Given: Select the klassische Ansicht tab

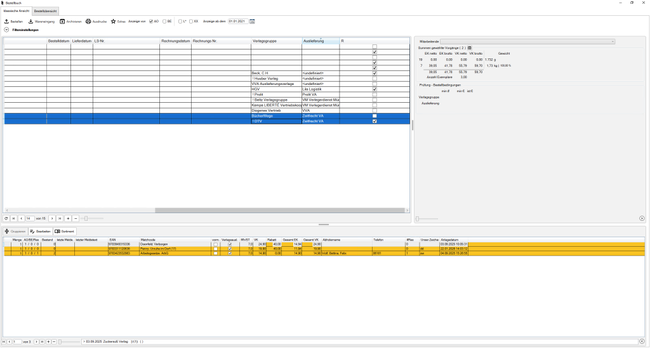Looking at the screenshot, I should pyautogui.click(x=15, y=11).
